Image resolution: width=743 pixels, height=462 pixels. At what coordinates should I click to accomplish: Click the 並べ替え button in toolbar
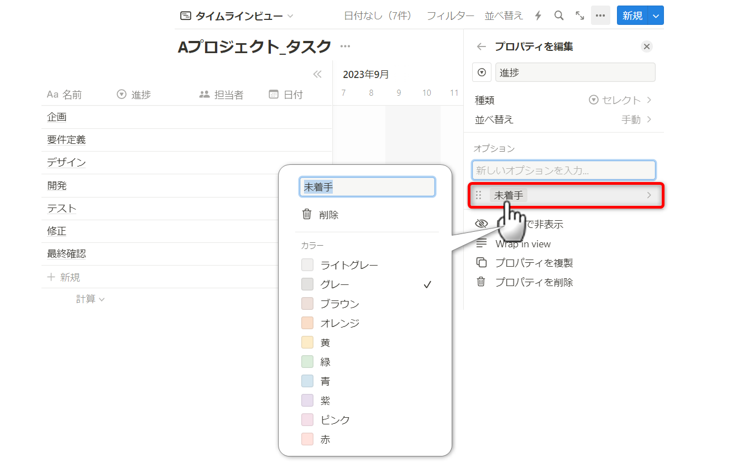pos(504,15)
